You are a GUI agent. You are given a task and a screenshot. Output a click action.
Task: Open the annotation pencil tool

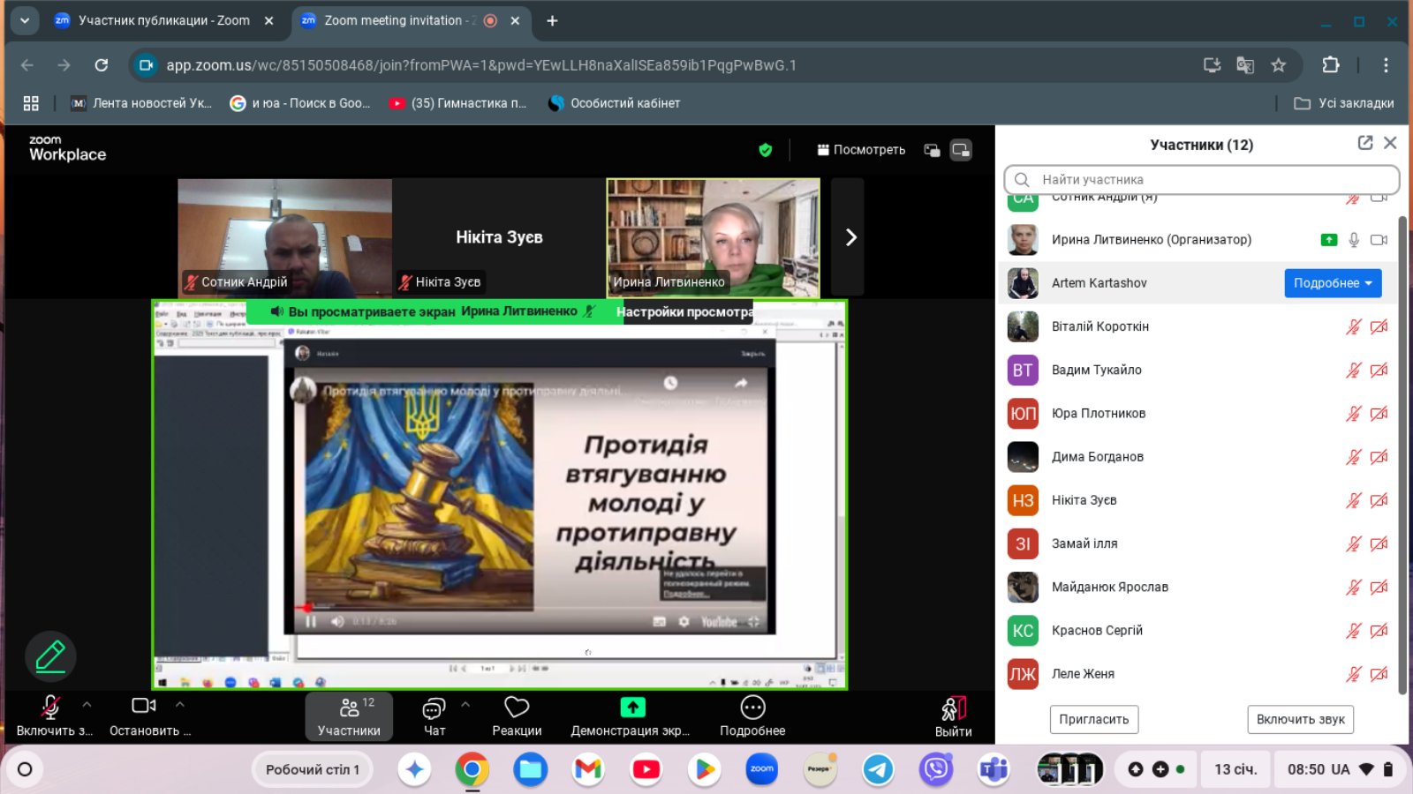click(x=50, y=656)
